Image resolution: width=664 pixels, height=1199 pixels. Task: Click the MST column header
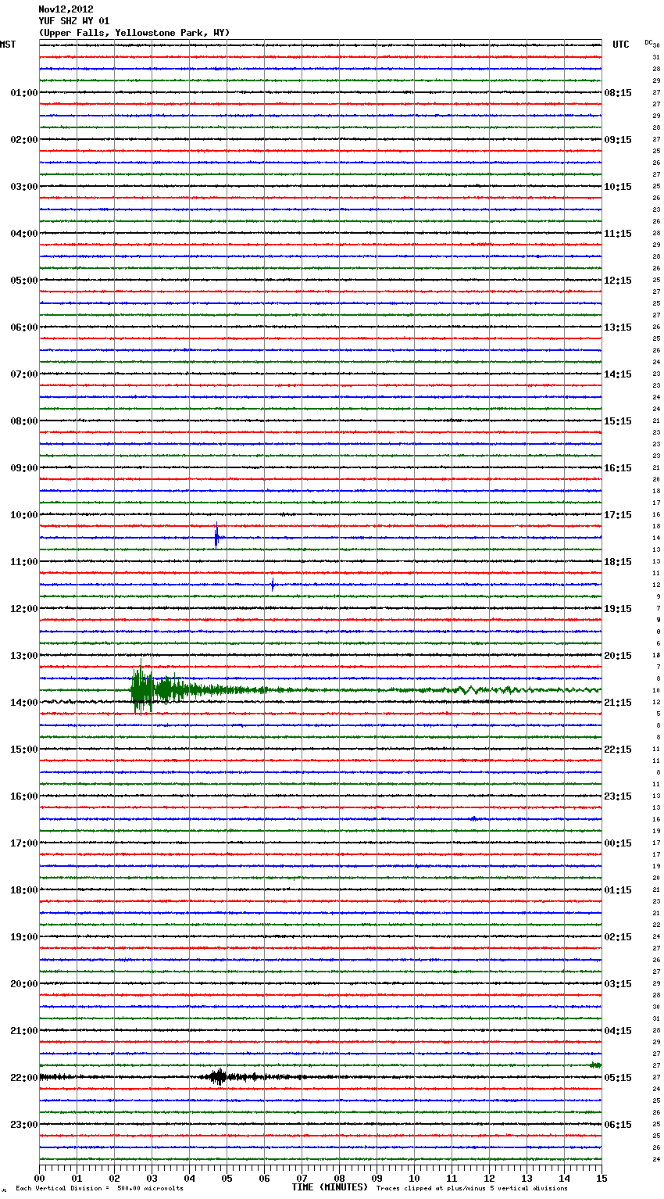[x=8, y=45]
